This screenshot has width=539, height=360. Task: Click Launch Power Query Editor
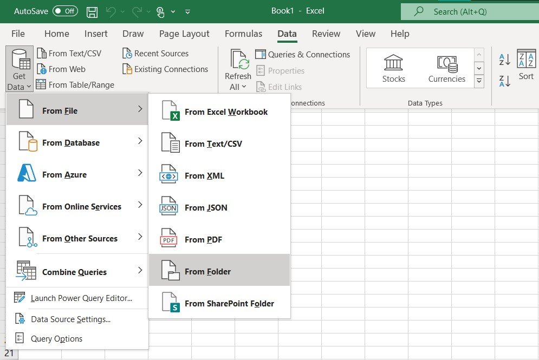77,298
